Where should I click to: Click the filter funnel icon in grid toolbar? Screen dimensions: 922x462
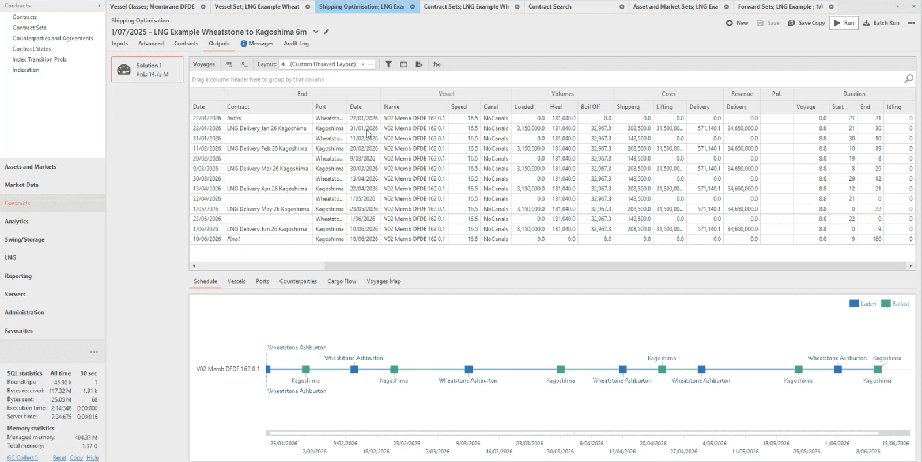point(388,64)
